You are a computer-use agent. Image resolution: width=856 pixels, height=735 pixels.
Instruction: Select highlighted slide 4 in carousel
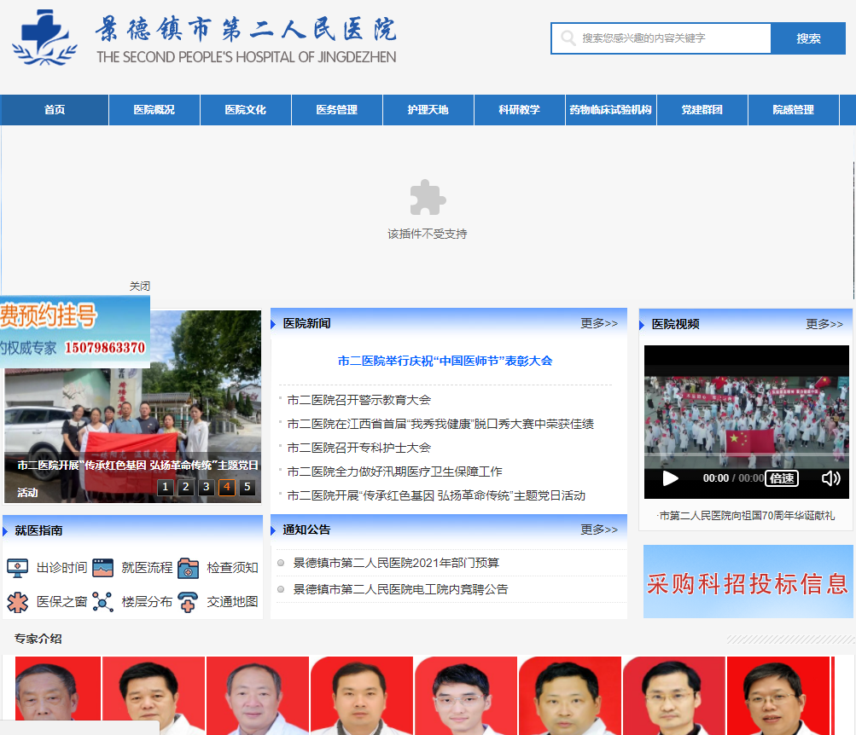[227, 487]
